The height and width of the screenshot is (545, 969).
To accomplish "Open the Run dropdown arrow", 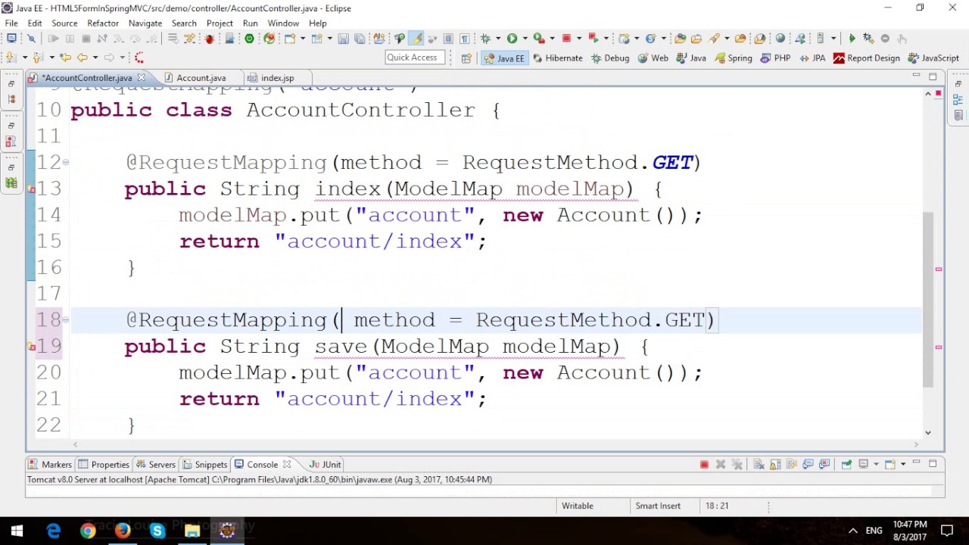I will 525,38.
